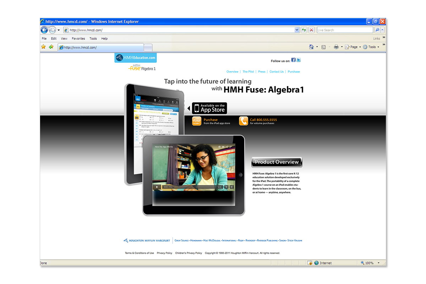Click the 100% zoom level button
The width and height of the screenshot is (426, 284).
click(367, 263)
